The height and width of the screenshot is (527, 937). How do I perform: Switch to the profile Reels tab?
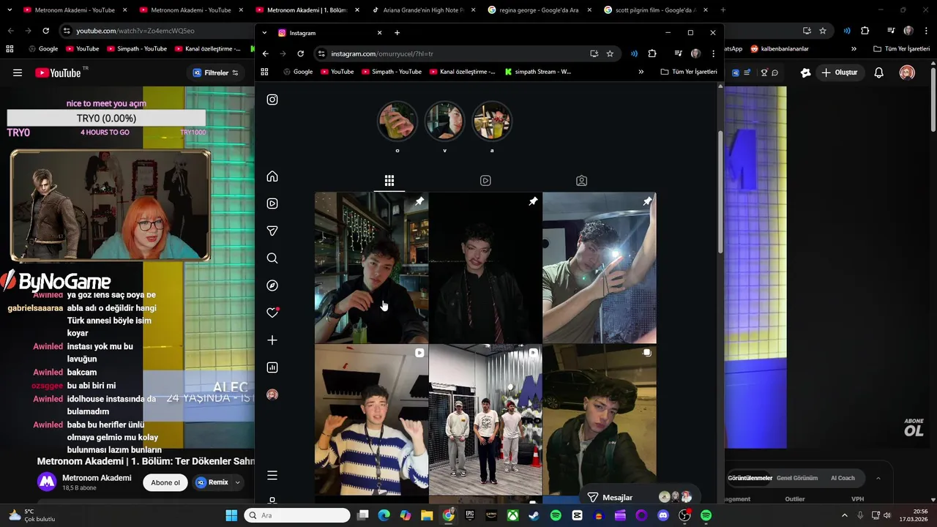click(x=485, y=181)
